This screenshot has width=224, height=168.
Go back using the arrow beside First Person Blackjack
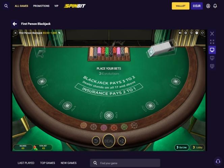click(x=15, y=24)
